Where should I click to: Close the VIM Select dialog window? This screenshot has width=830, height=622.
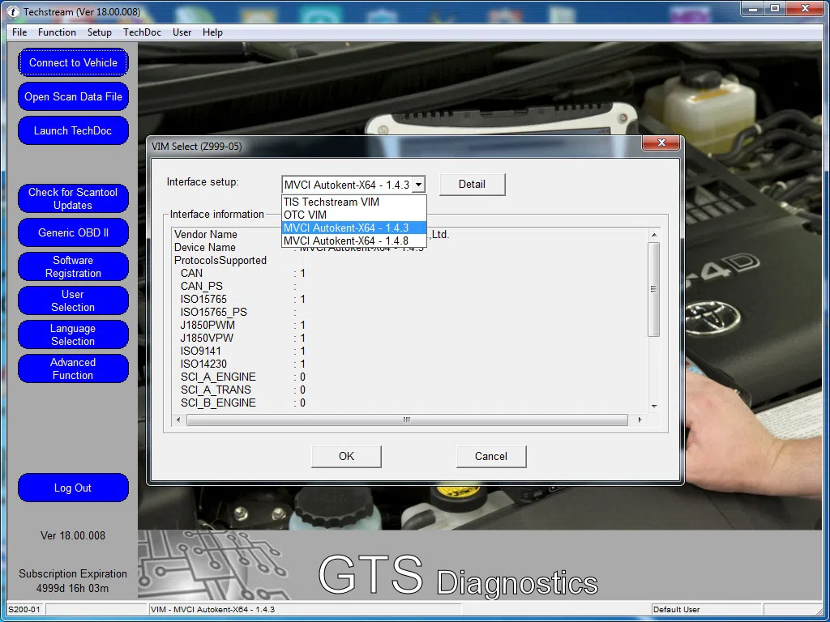[x=660, y=143]
